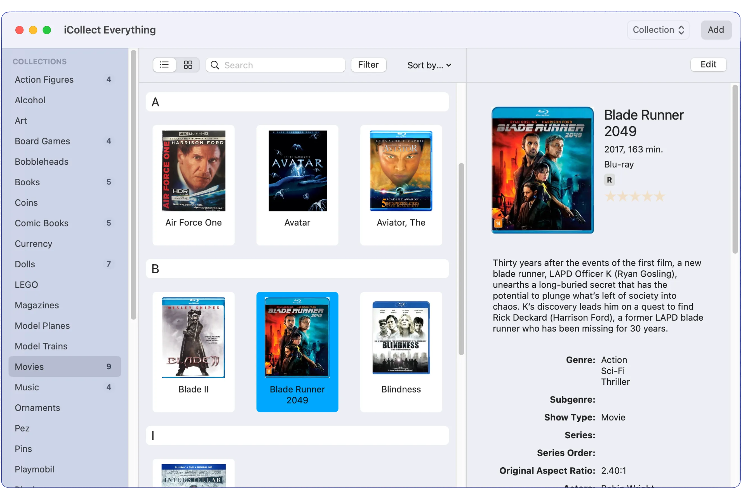The height and width of the screenshot is (499, 743).
Task: Switch to grid view icon
Action: click(188, 65)
